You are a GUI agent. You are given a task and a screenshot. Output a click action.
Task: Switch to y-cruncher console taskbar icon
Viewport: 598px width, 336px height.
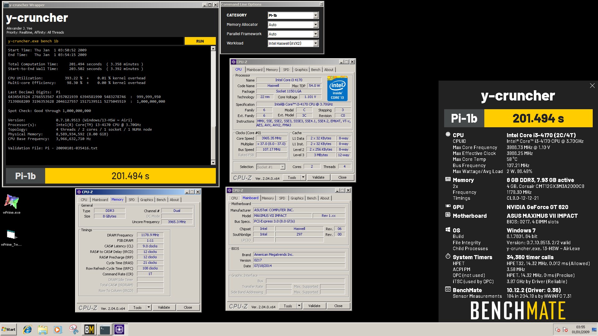(x=105, y=329)
